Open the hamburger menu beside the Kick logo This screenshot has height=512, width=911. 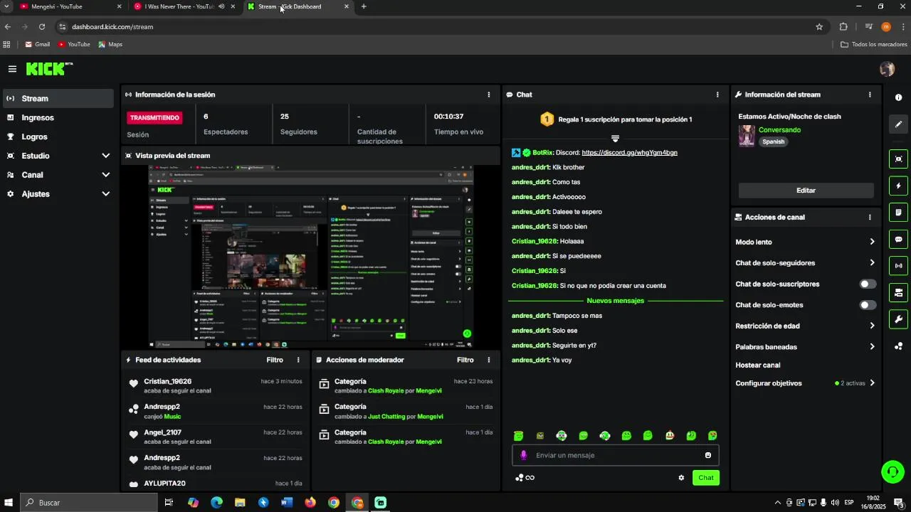12,69
